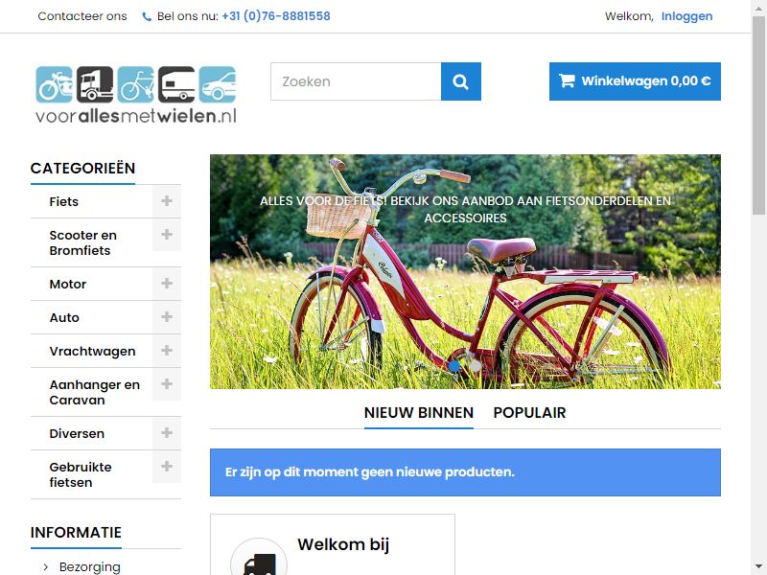767x575 pixels.
Task: Click the 'Er zijn op dit moment geen nieuwe producten' notice
Action: 465,472
